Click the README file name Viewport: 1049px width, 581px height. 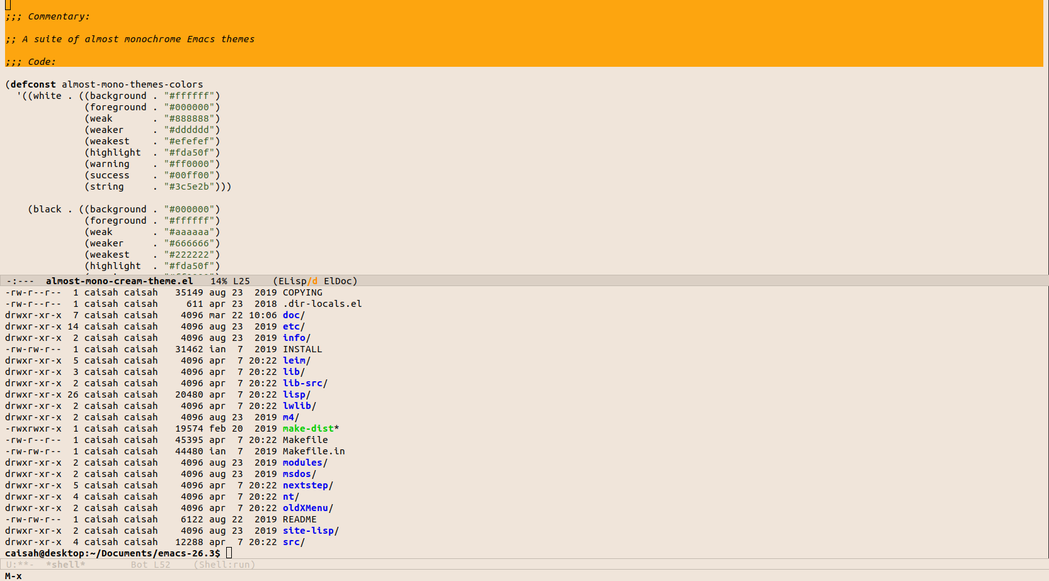300,519
